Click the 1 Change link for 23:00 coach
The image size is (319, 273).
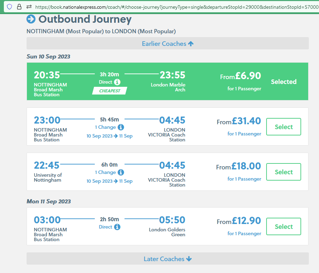(x=105, y=127)
